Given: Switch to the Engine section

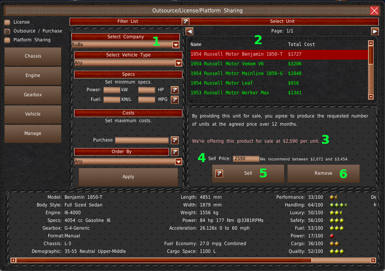Looking at the screenshot, I should tap(33, 76).
